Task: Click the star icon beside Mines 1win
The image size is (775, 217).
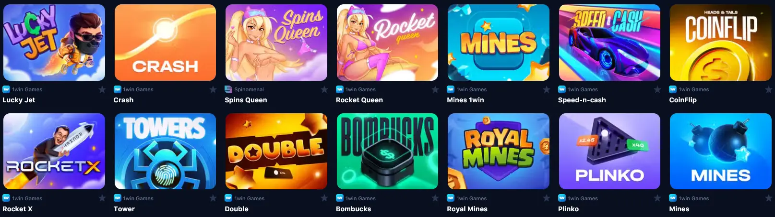Action: 547,89
